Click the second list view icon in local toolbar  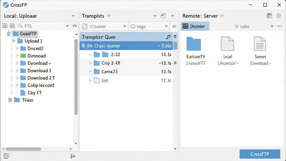[x=12, y=26]
